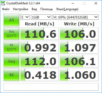Start the 4K Q32T1 test
The height and width of the screenshot is (93, 102).
pos(11,47)
